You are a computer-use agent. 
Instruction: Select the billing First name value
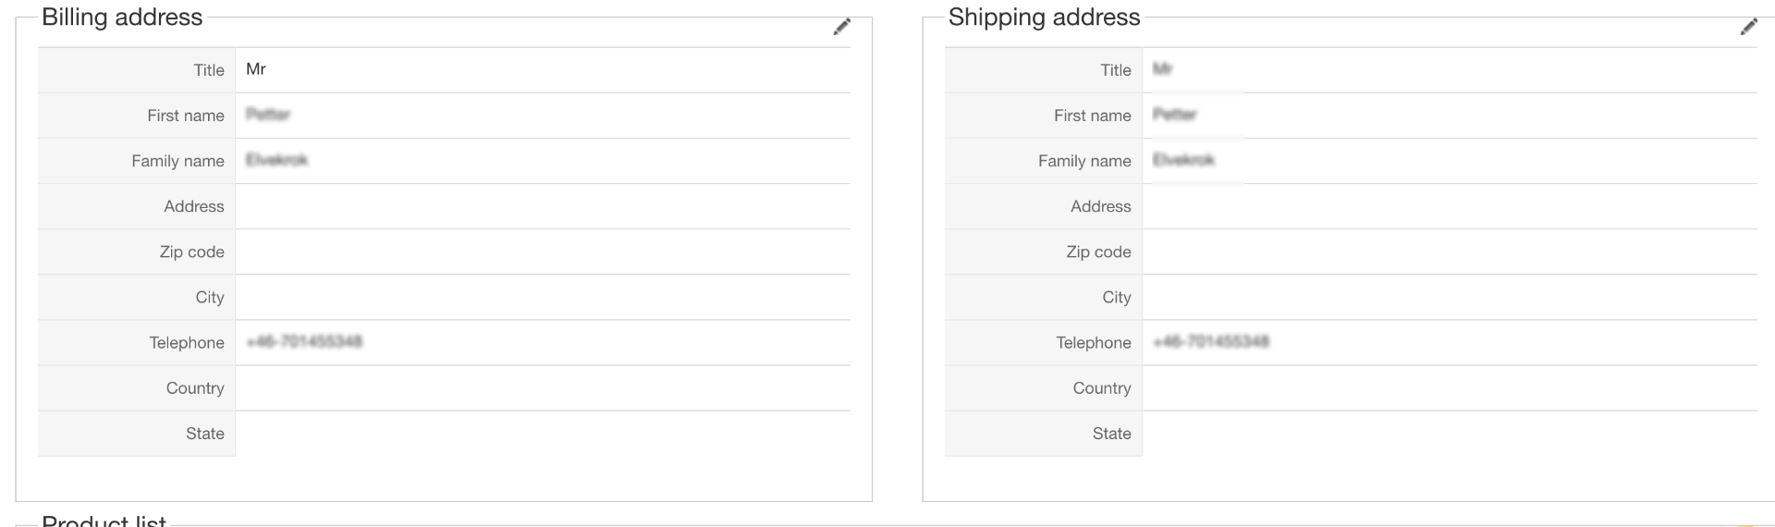tap(268, 115)
